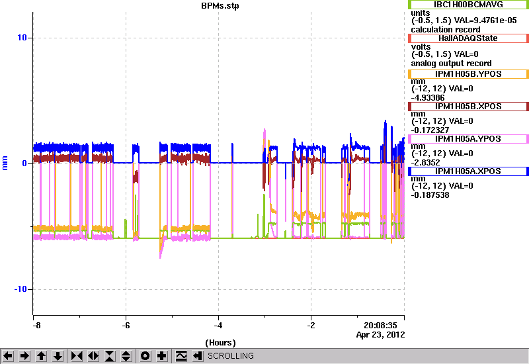Viewport: 529px width, 364px height.
Task: Select the IPM1H05A.XPOS curve legend
Action: [x=468, y=171]
